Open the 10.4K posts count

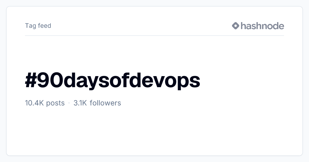pyautogui.click(x=45, y=103)
